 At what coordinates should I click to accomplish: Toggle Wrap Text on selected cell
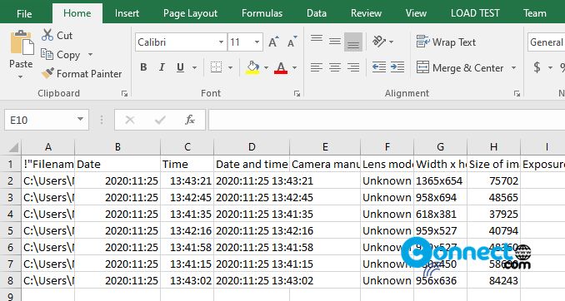[446, 42]
